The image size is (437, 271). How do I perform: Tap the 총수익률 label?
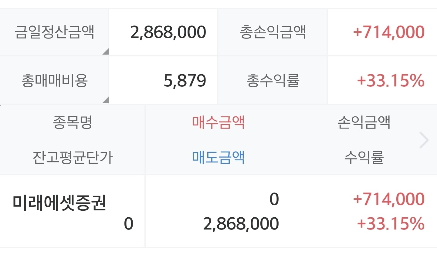(x=273, y=81)
